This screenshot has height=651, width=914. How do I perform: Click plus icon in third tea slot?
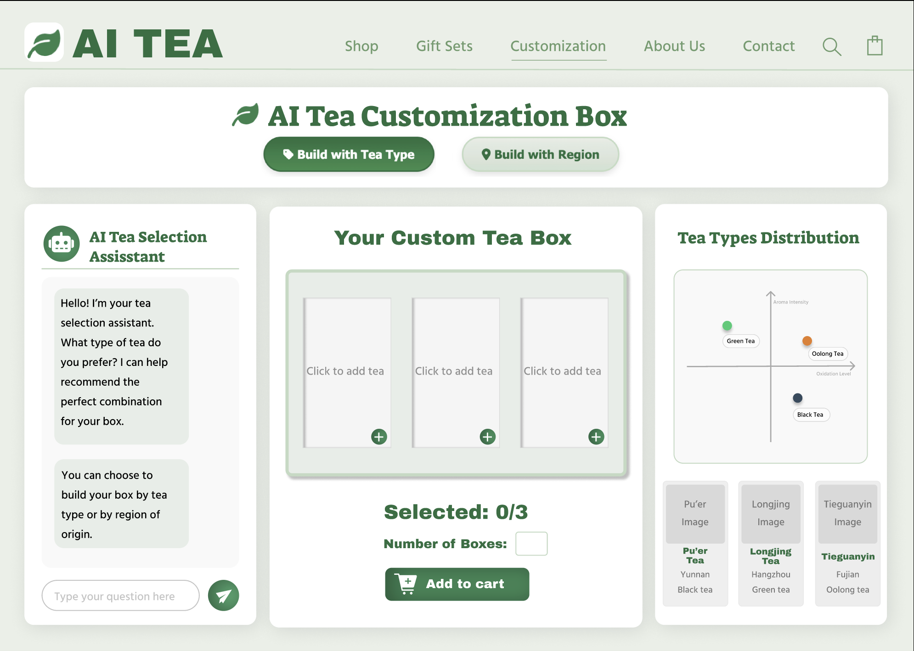pos(596,437)
